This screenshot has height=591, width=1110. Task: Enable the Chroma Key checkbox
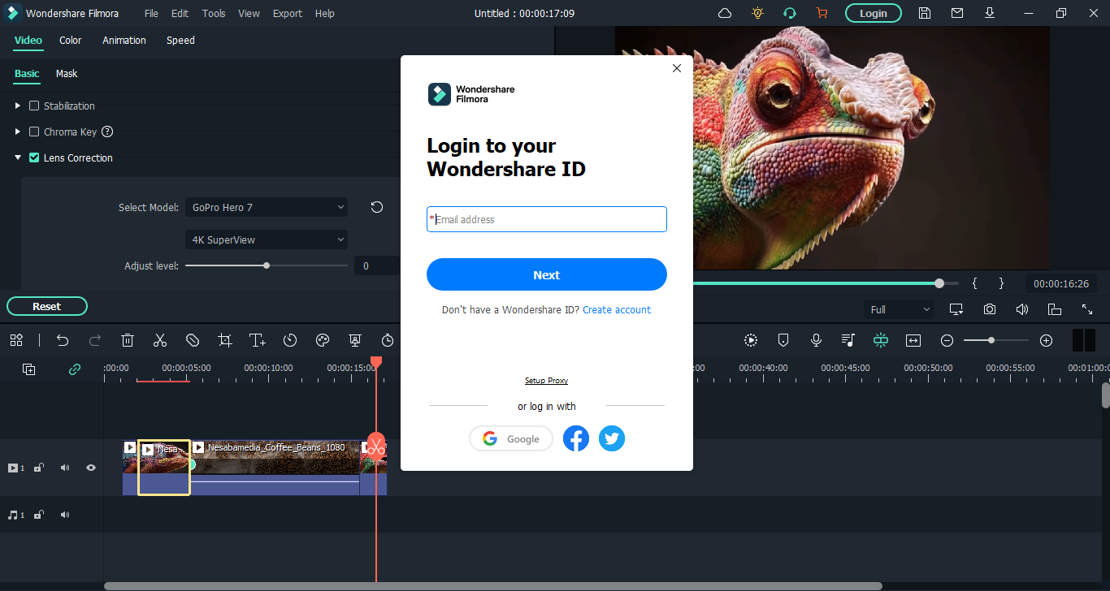tap(34, 132)
